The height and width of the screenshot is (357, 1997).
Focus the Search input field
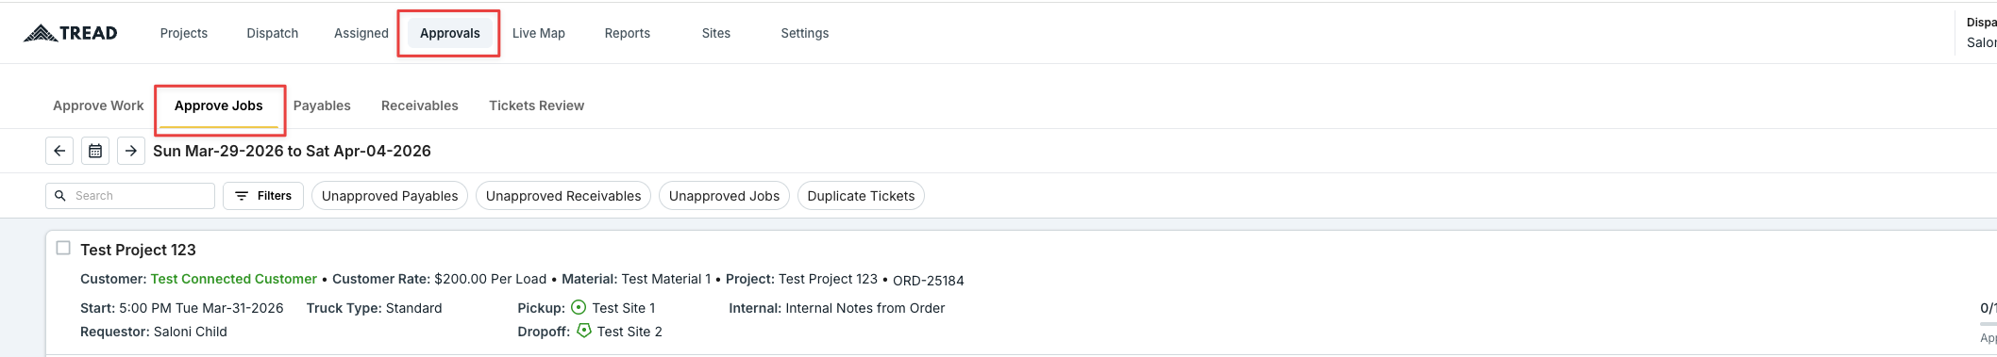(x=130, y=196)
